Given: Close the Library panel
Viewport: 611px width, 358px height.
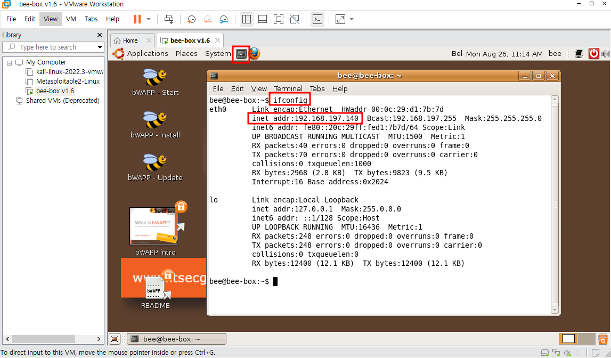Looking at the screenshot, I should [100, 35].
